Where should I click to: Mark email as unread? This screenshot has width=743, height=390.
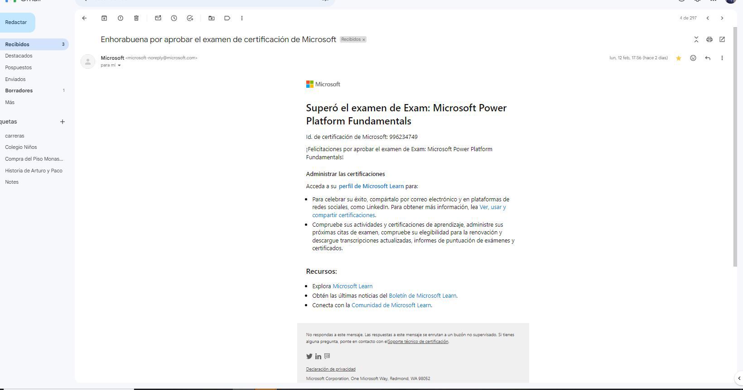pyautogui.click(x=158, y=18)
